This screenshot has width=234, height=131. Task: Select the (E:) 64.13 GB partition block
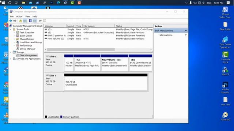140,63
